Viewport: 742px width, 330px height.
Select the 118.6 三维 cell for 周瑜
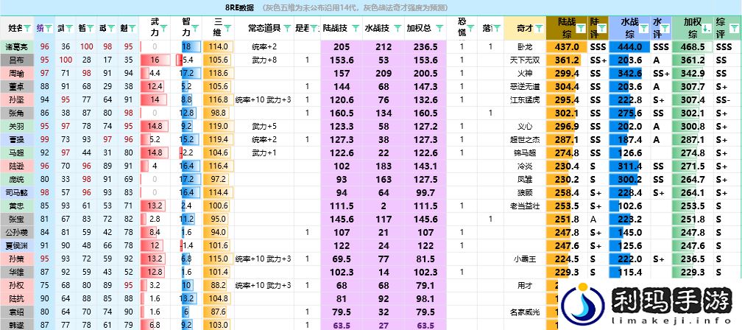218,74
